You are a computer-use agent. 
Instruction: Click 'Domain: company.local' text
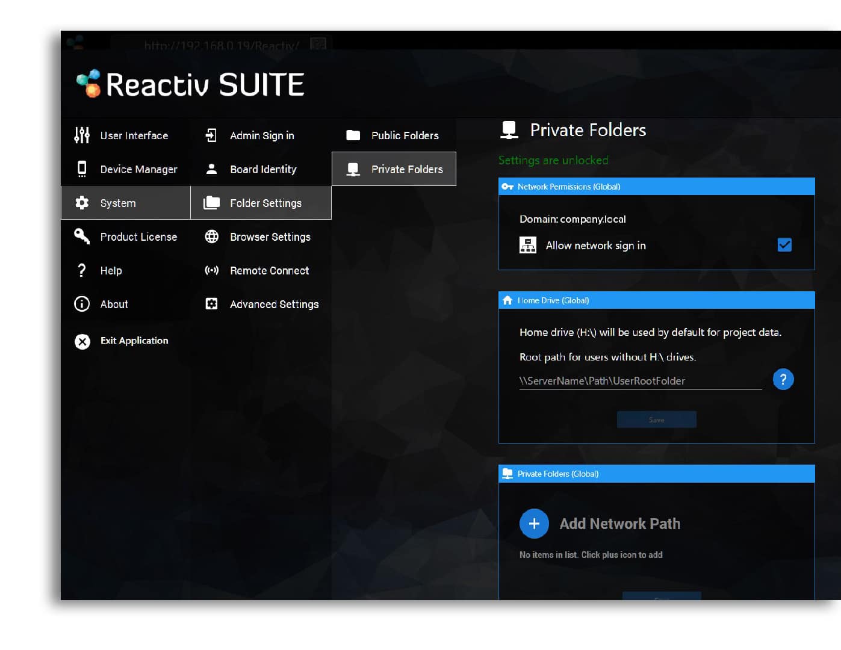pos(573,219)
